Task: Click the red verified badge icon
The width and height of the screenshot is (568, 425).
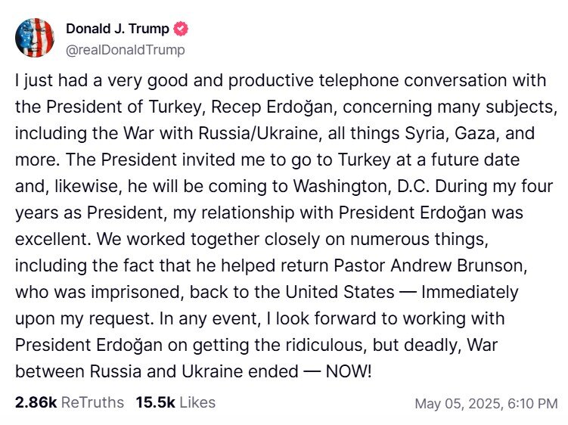Action: 181,29
